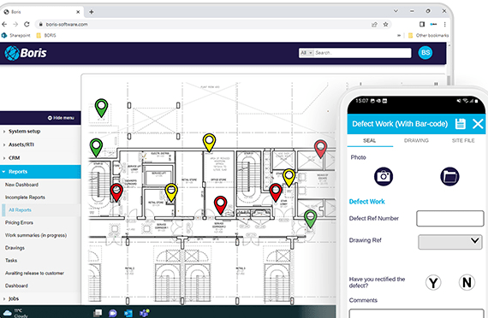This screenshot has width=488, height=318.
Task: Open the purple chat icon in the taskbar
Action: 113,313
